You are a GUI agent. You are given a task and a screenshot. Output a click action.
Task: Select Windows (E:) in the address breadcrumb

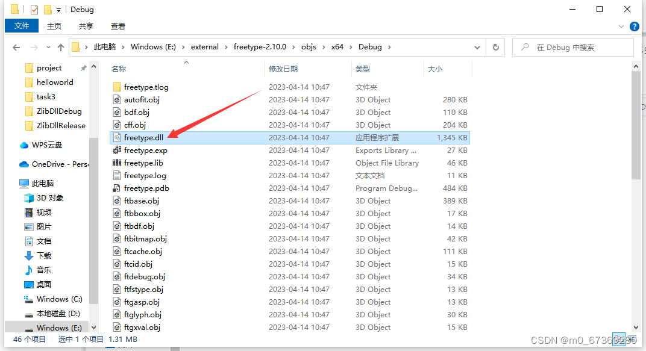[x=153, y=47]
